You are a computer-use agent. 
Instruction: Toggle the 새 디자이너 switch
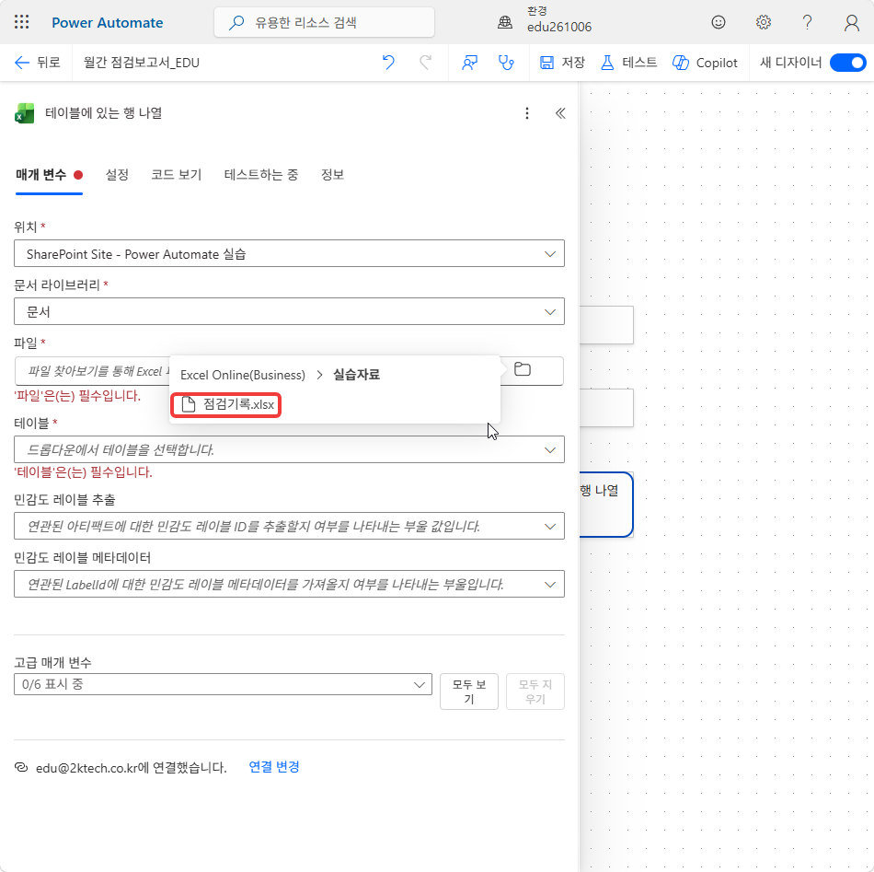click(x=847, y=63)
